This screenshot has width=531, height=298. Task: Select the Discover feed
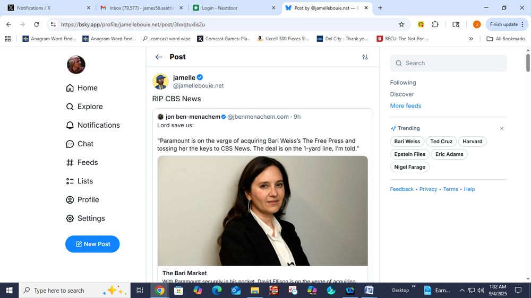click(402, 94)
